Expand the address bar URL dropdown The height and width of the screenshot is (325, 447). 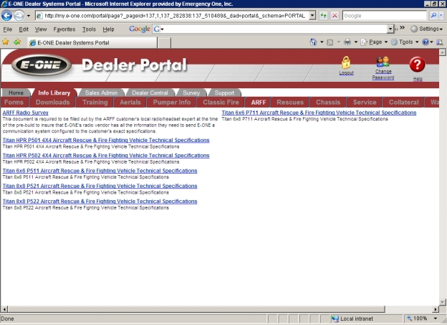point(312,15)
